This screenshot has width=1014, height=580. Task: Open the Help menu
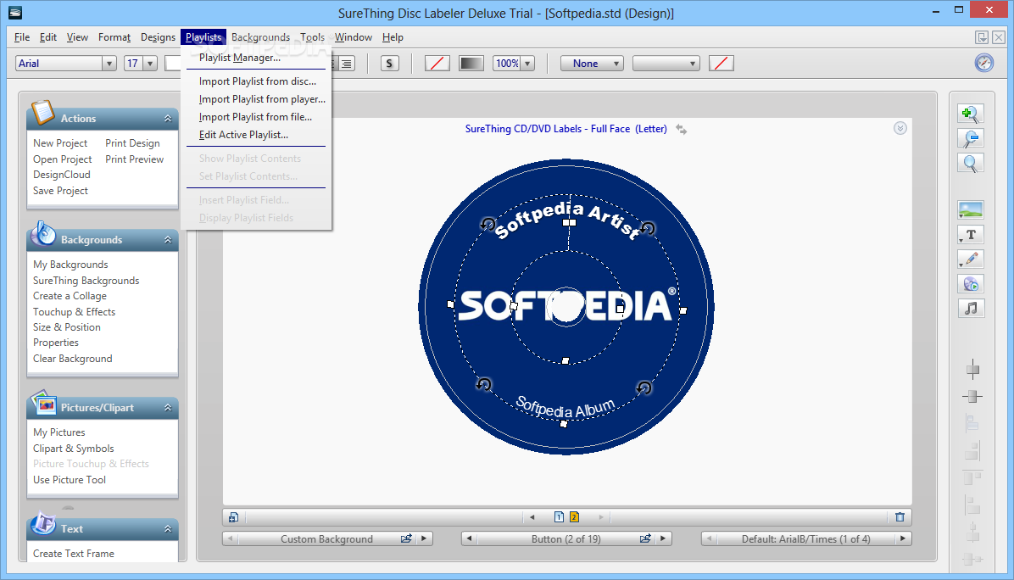tap(393, 37)
